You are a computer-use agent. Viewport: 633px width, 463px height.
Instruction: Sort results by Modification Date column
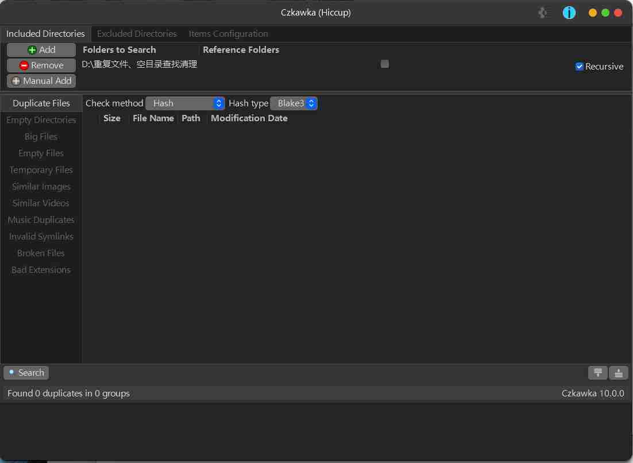(x=249, y=118)
